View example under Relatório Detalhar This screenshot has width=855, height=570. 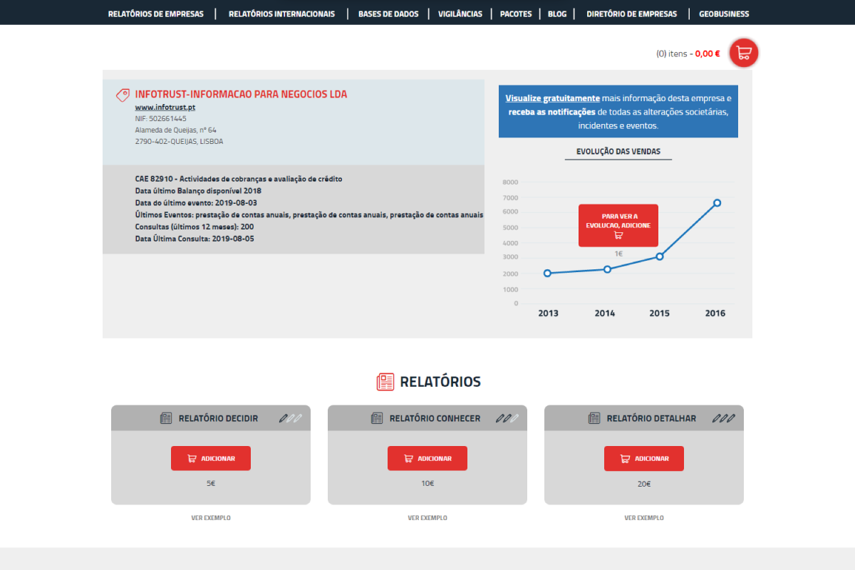644,518
